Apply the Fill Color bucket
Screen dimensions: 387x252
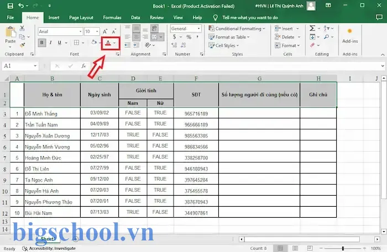[x=94, y=43]
